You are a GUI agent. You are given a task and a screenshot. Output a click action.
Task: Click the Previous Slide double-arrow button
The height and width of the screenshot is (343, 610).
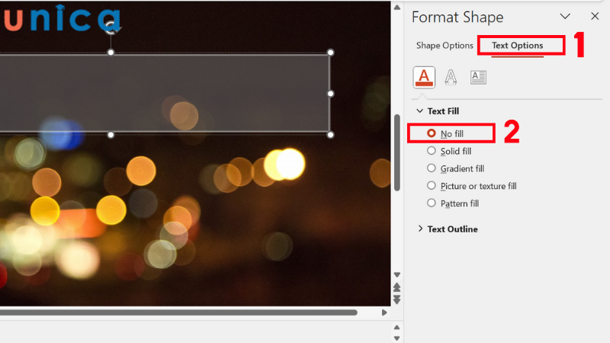(396, 287)
